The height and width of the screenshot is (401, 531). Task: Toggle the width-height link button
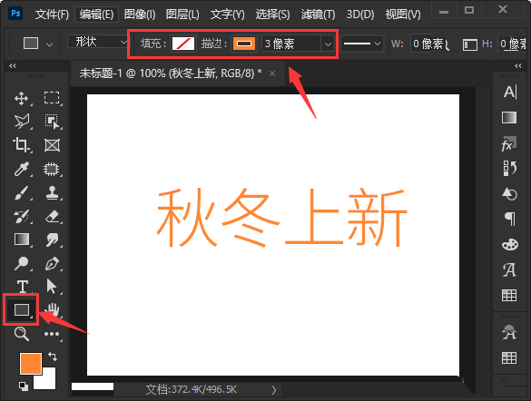(470, 44)
